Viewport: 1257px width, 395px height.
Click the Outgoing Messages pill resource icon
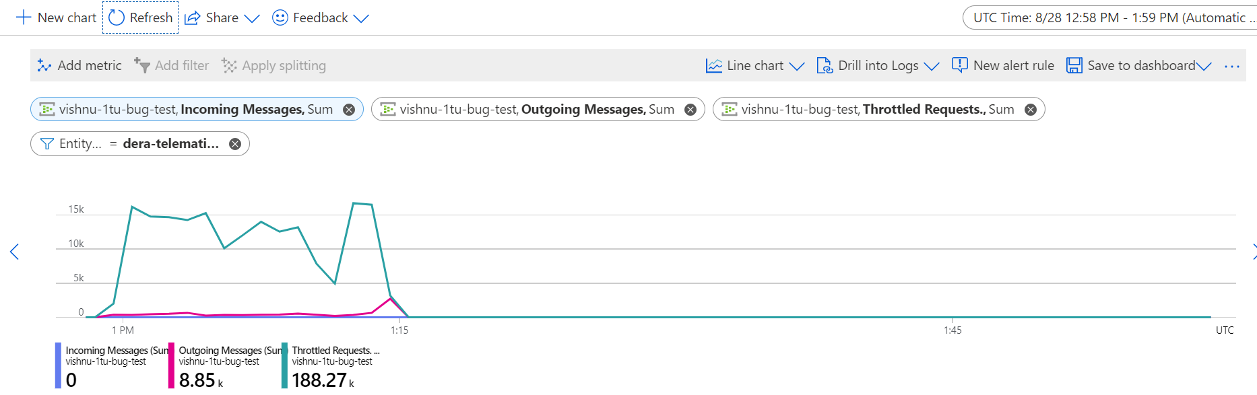click(x=388, y=109)
